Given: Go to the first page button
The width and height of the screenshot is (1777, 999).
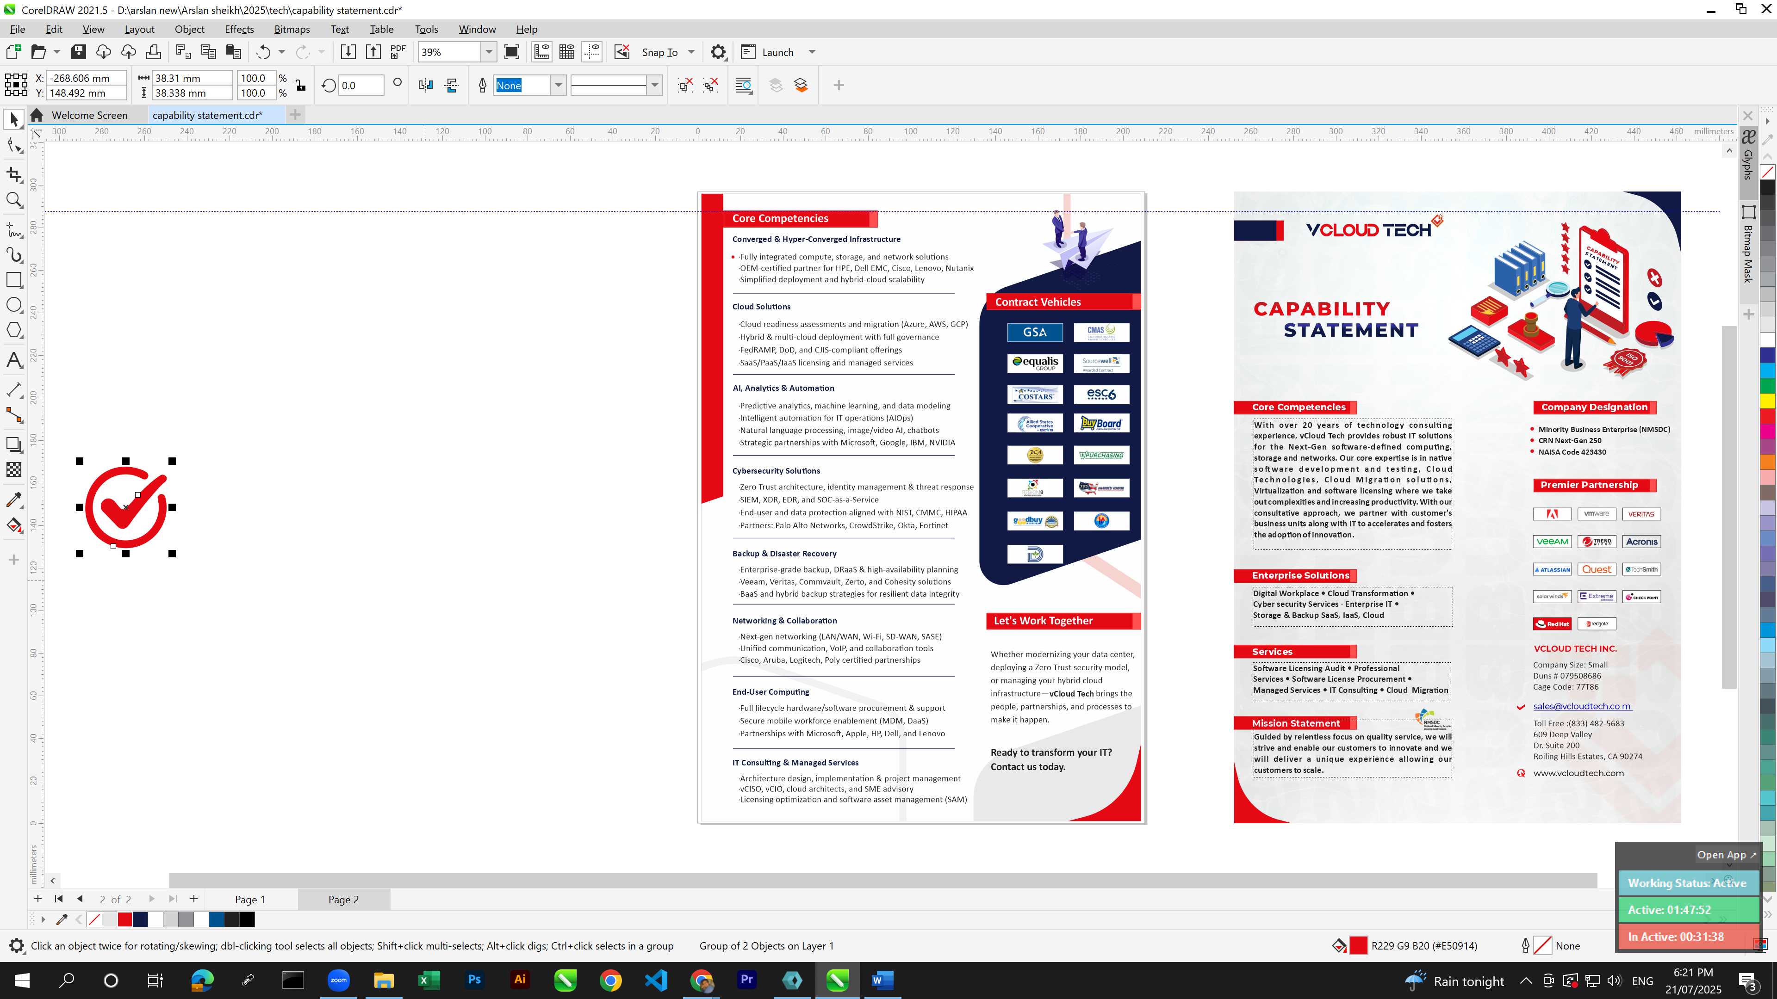Looking at the screenshot, I should point(59,899).
